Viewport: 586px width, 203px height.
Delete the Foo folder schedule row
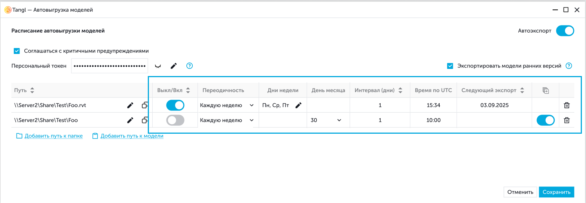(x=567, y=120)
